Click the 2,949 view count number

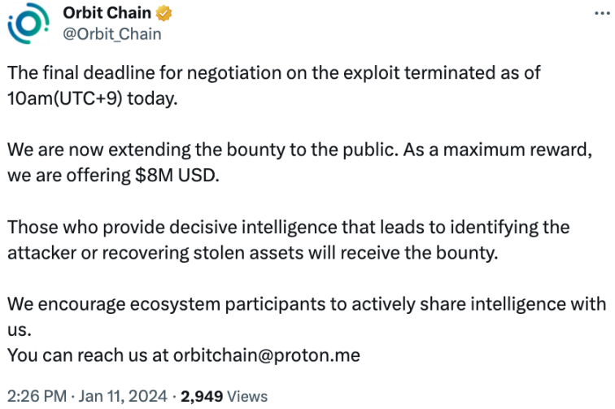[203, 396]
